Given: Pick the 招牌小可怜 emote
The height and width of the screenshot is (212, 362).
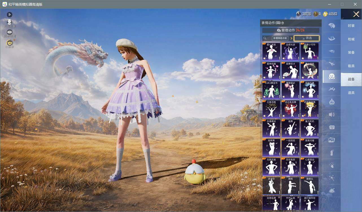Looking at the screenshot, I should click(x=310, y=52).
